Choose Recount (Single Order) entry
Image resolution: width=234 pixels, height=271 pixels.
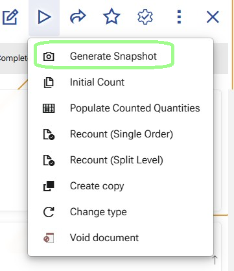[x=121, y=134]
